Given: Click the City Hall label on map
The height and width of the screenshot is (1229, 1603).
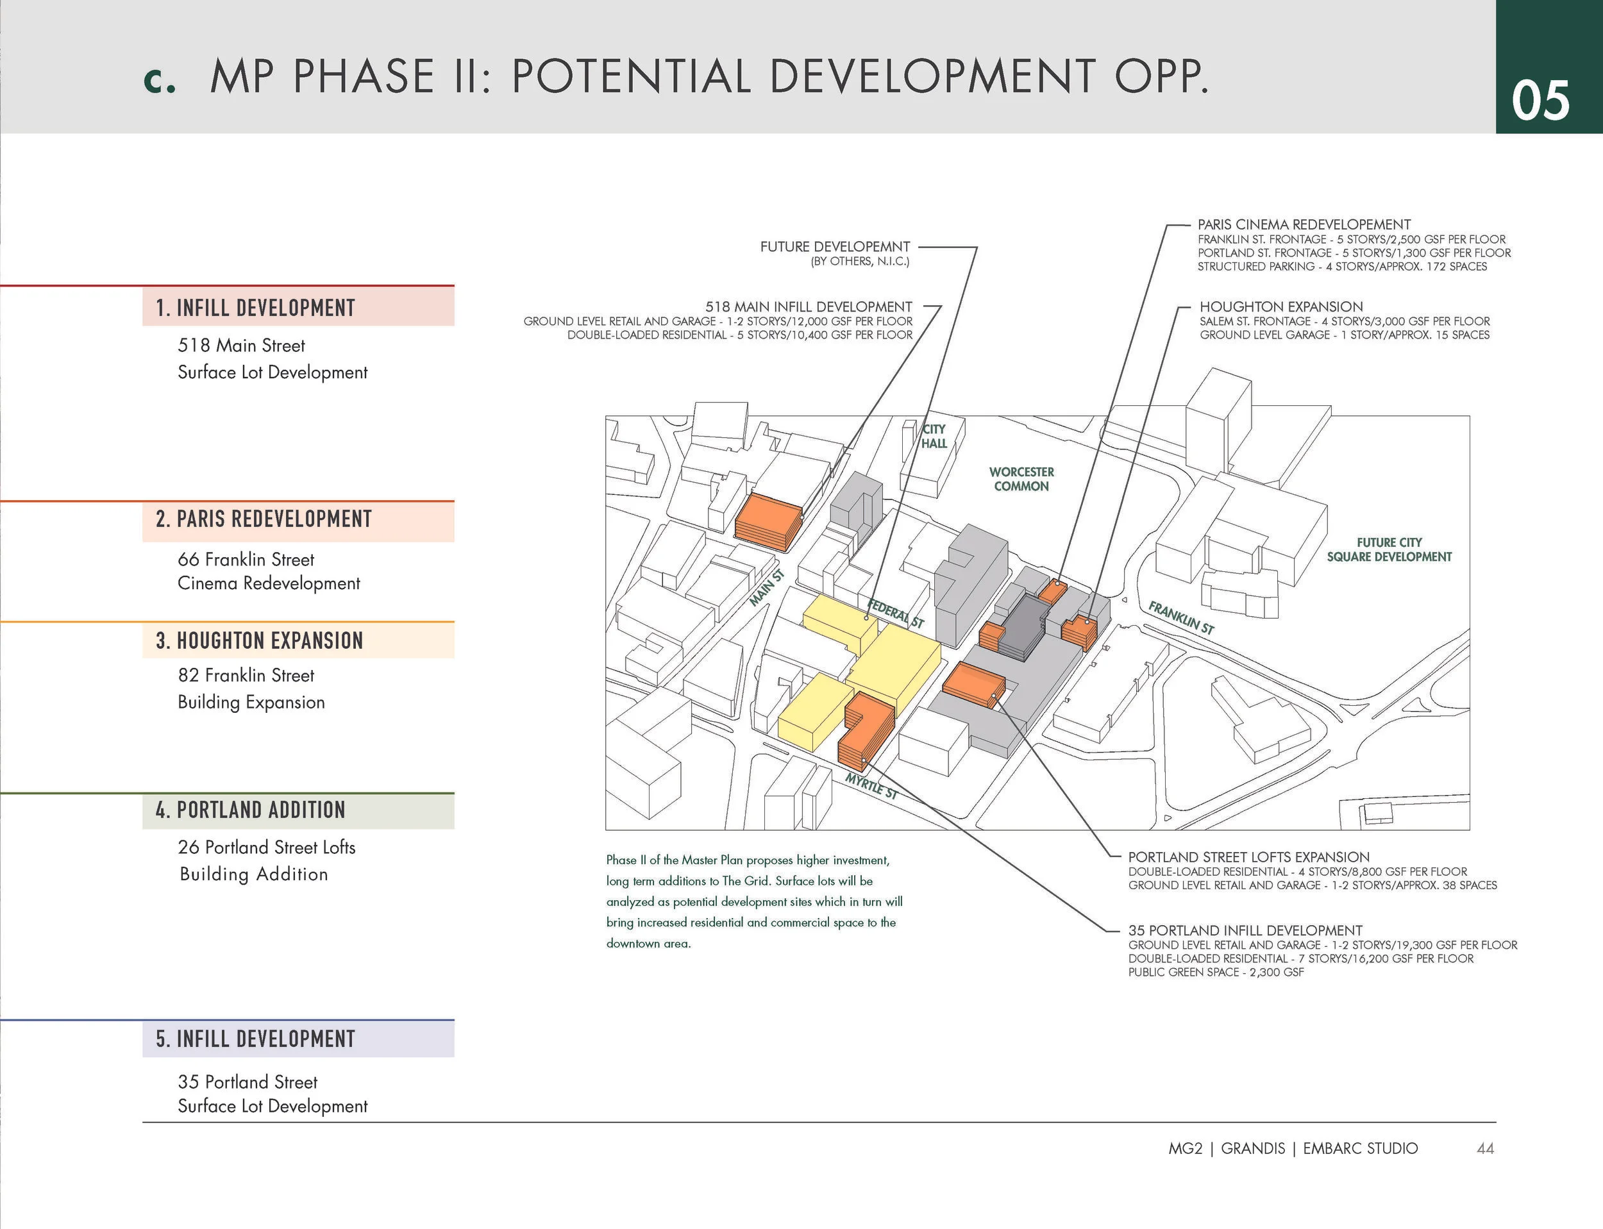Looking at the screenshot, I should (x=934, y=436).
